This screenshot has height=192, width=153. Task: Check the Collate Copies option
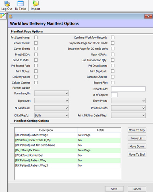click(36, 83)
